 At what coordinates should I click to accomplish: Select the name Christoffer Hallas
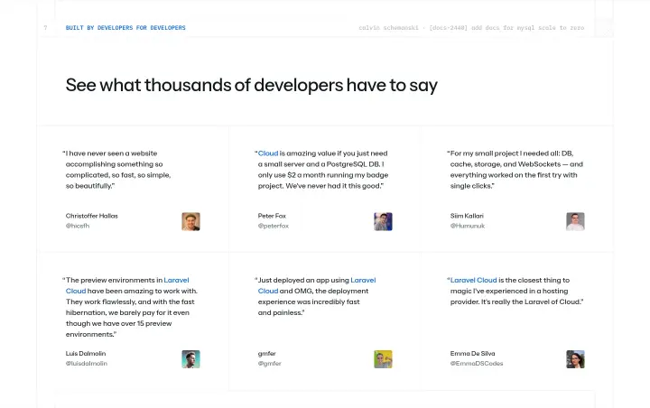coord(91,216)
